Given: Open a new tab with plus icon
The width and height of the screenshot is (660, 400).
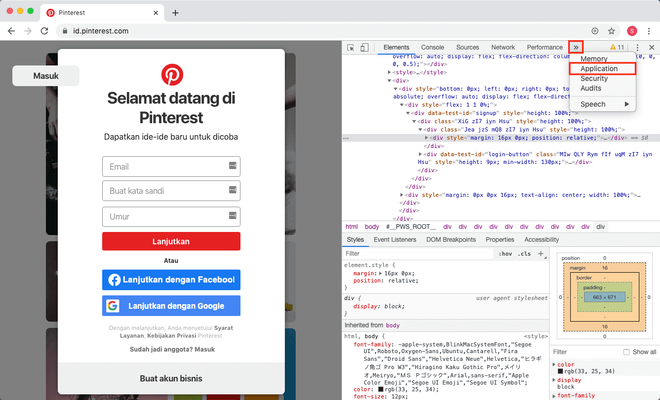Looking at the screenshot, I should click(175, 13).
